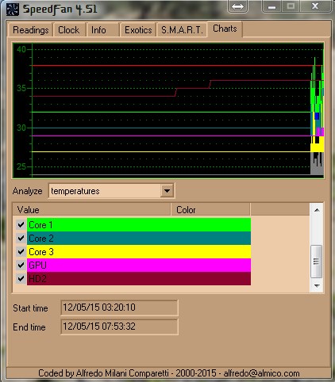Minimize the SpeedFan window

tap(271, 6)
